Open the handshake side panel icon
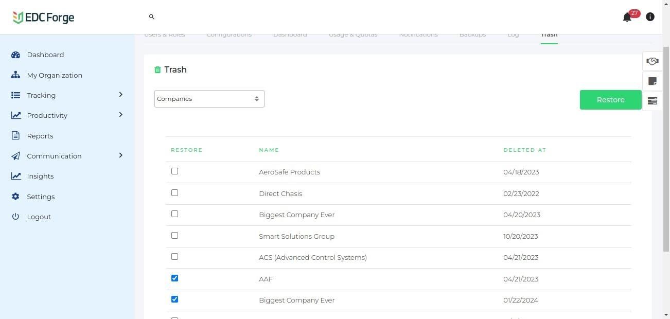This screenshot has width=670, height=319. click(652, 62)
